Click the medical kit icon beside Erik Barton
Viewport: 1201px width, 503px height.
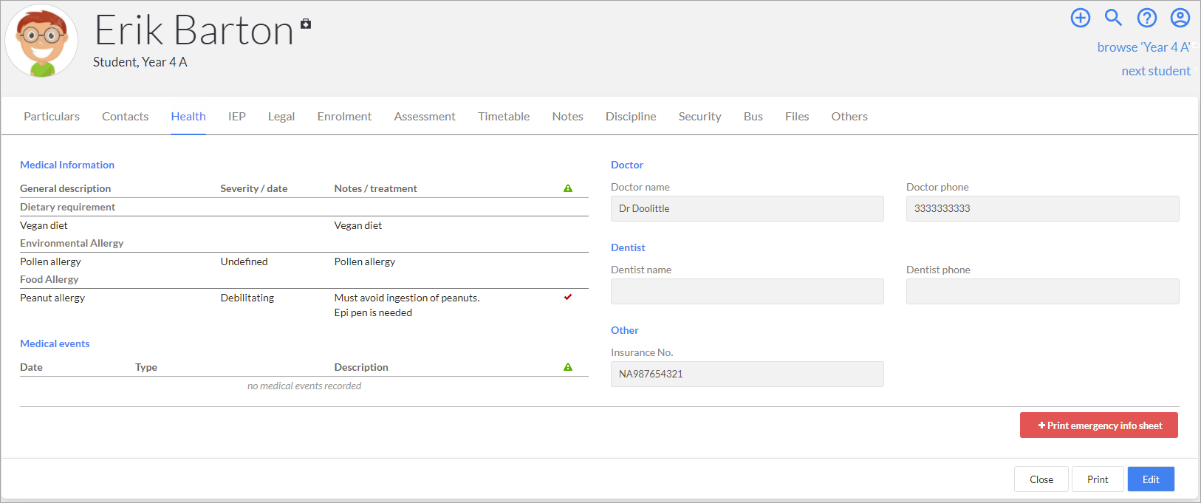306,24
